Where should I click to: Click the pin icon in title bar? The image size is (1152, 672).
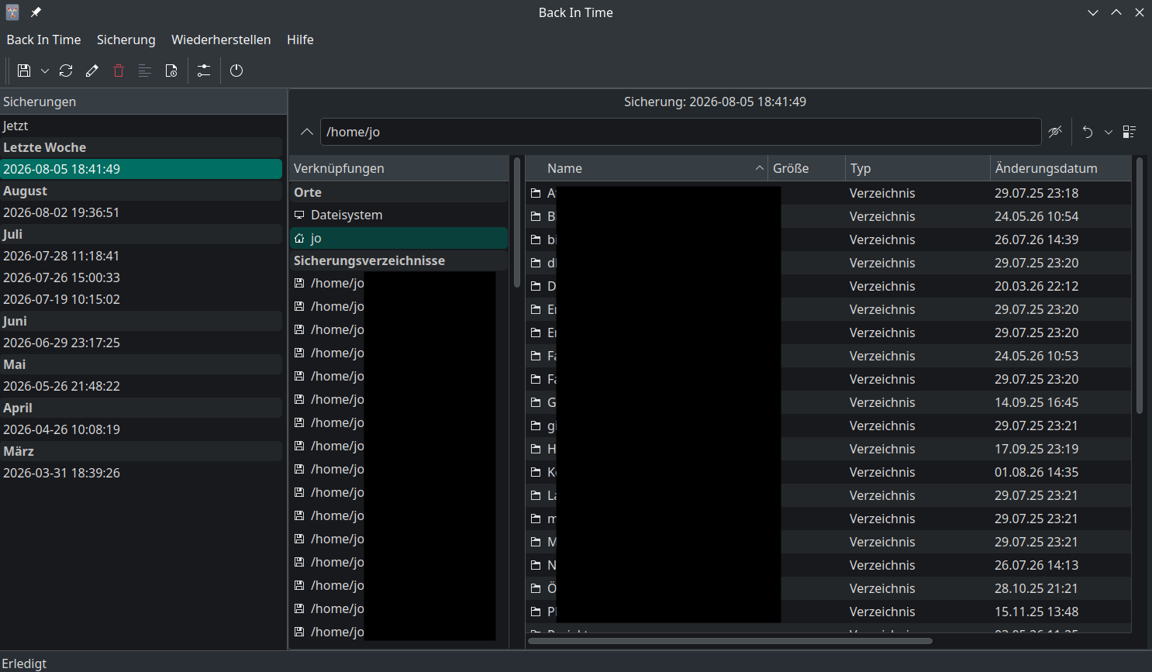[36, 12]
